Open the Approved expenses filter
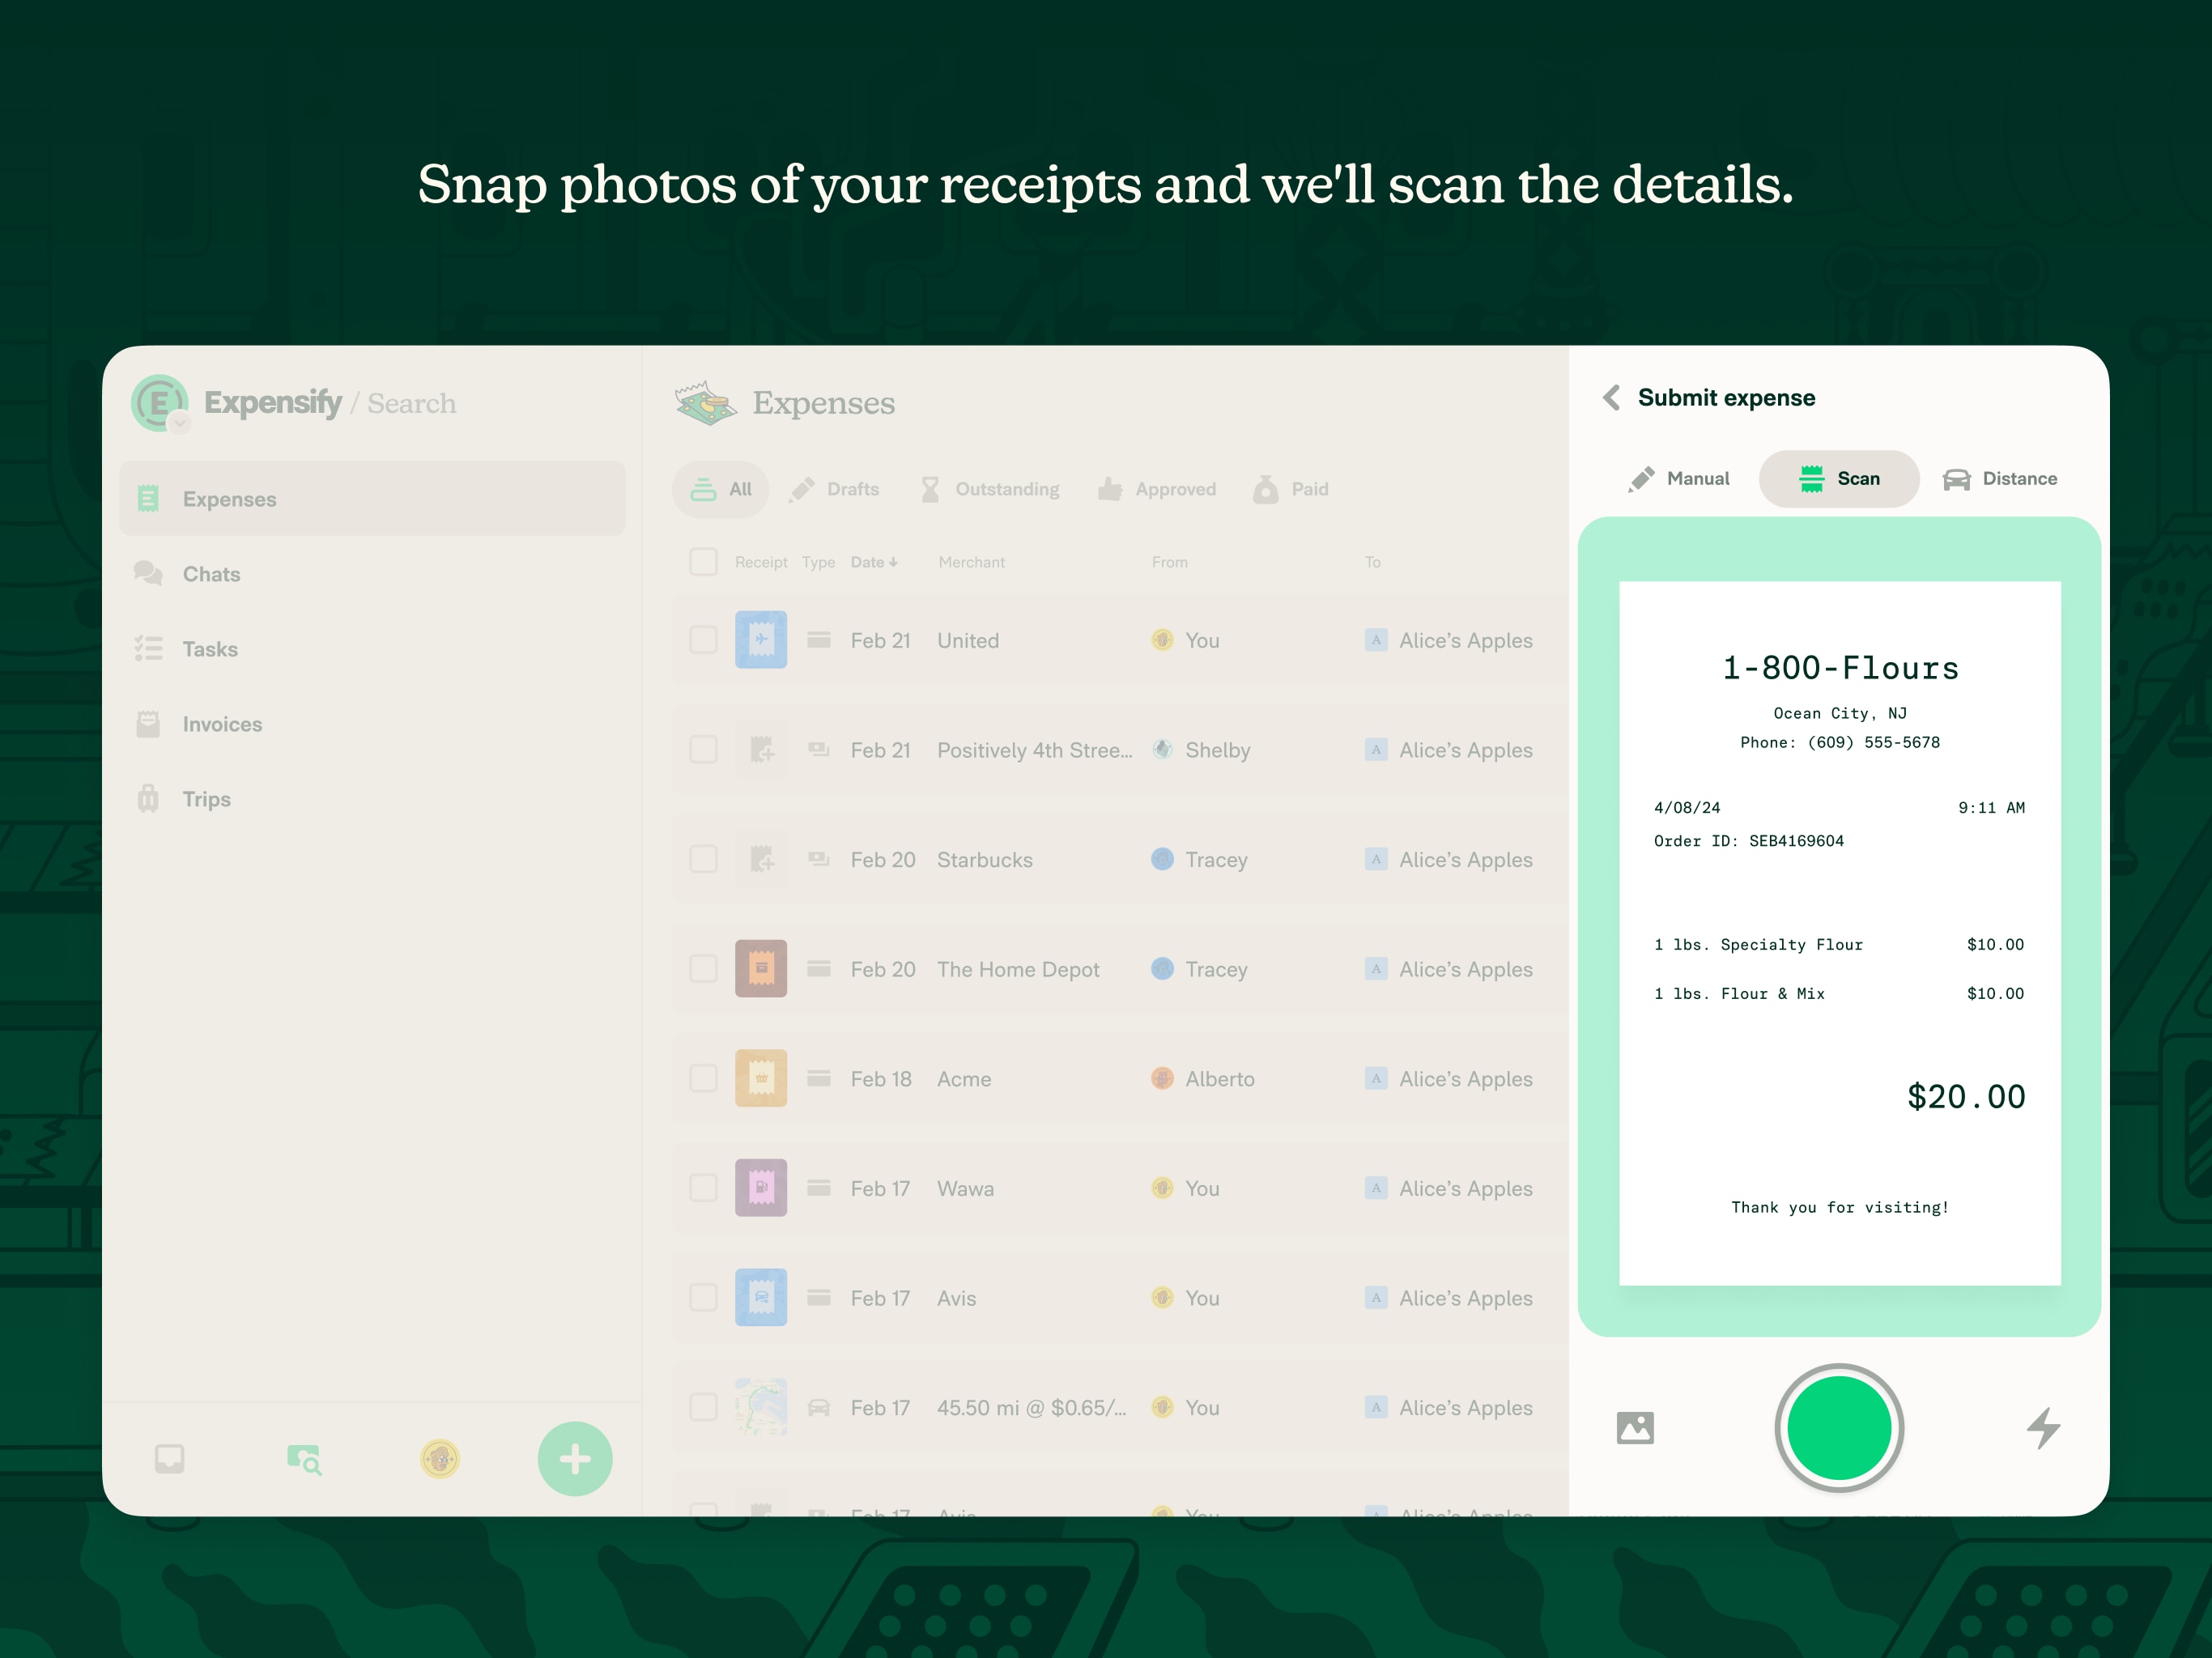 click(x=1157, y=489)
